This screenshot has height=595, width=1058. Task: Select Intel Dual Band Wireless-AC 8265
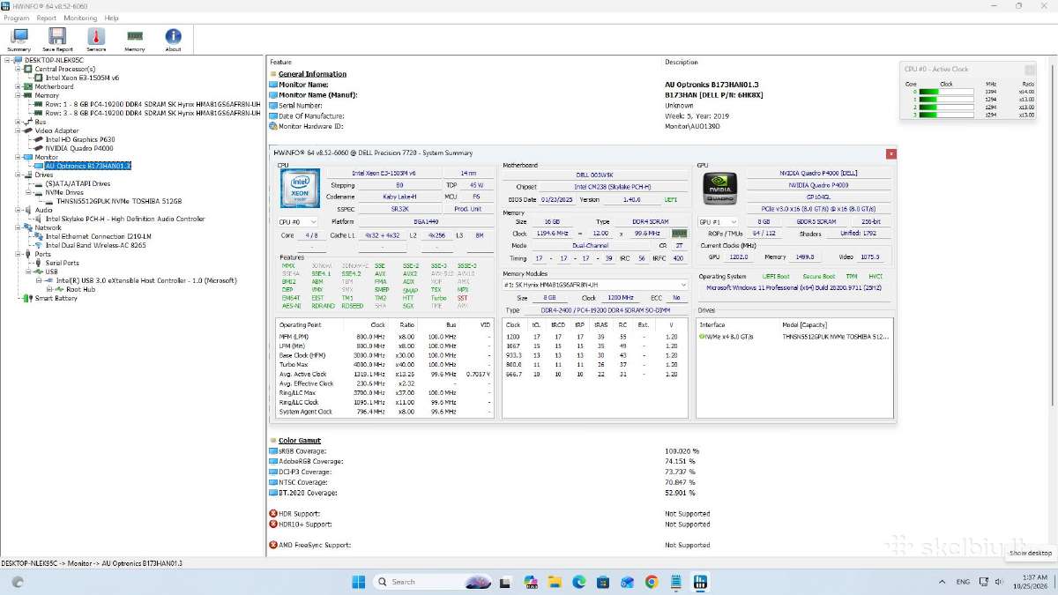point(96,245)
